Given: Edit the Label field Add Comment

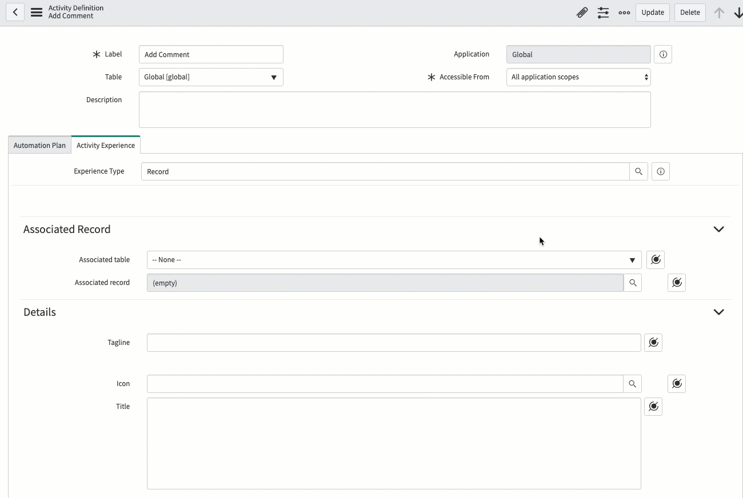Looking at the screenshot, I should pyautogui.click(x=211, y=54).
